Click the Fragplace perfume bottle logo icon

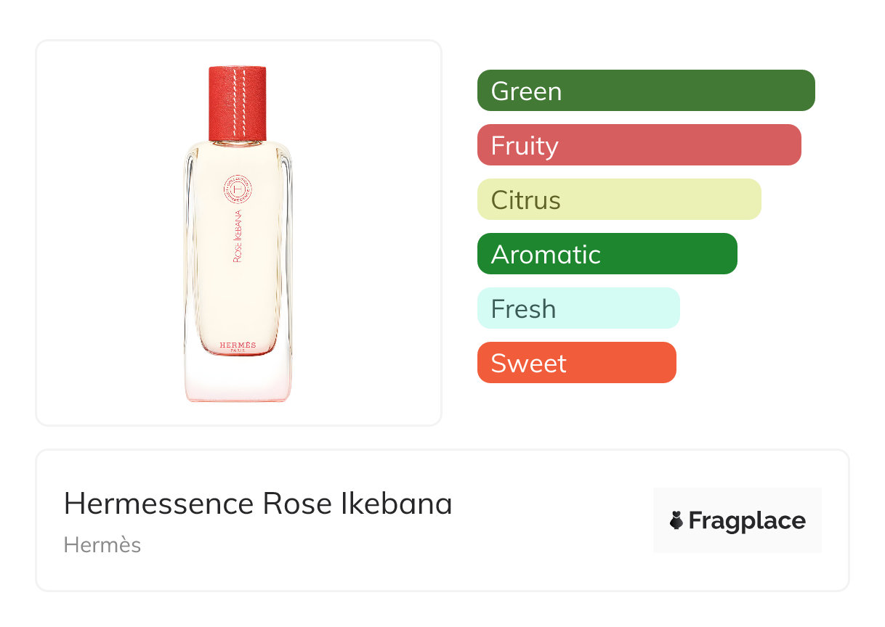tap(676, 520)
